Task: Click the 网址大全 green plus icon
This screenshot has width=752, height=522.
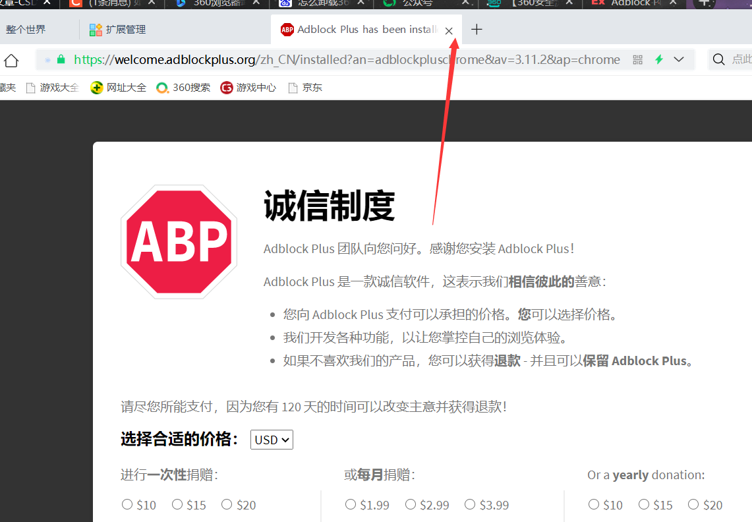Action: 96,88
